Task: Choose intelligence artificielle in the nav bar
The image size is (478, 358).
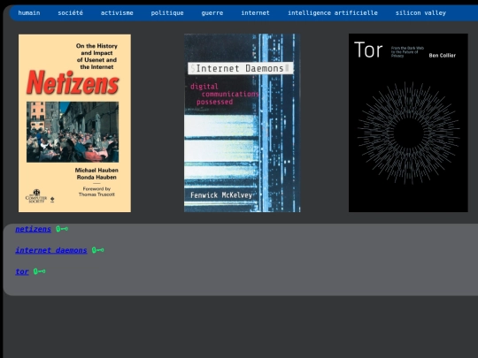Action: (333, 13)
